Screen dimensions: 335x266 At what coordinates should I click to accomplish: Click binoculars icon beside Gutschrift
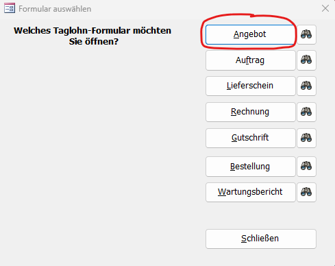coord(306,138)
